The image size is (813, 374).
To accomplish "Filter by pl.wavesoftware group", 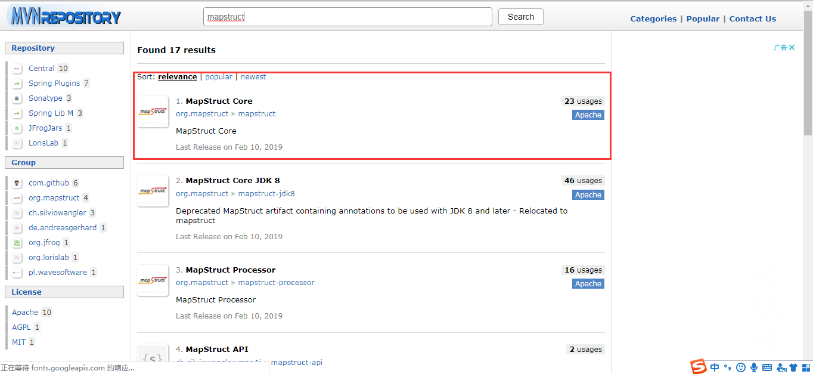I will click(58, 273).
